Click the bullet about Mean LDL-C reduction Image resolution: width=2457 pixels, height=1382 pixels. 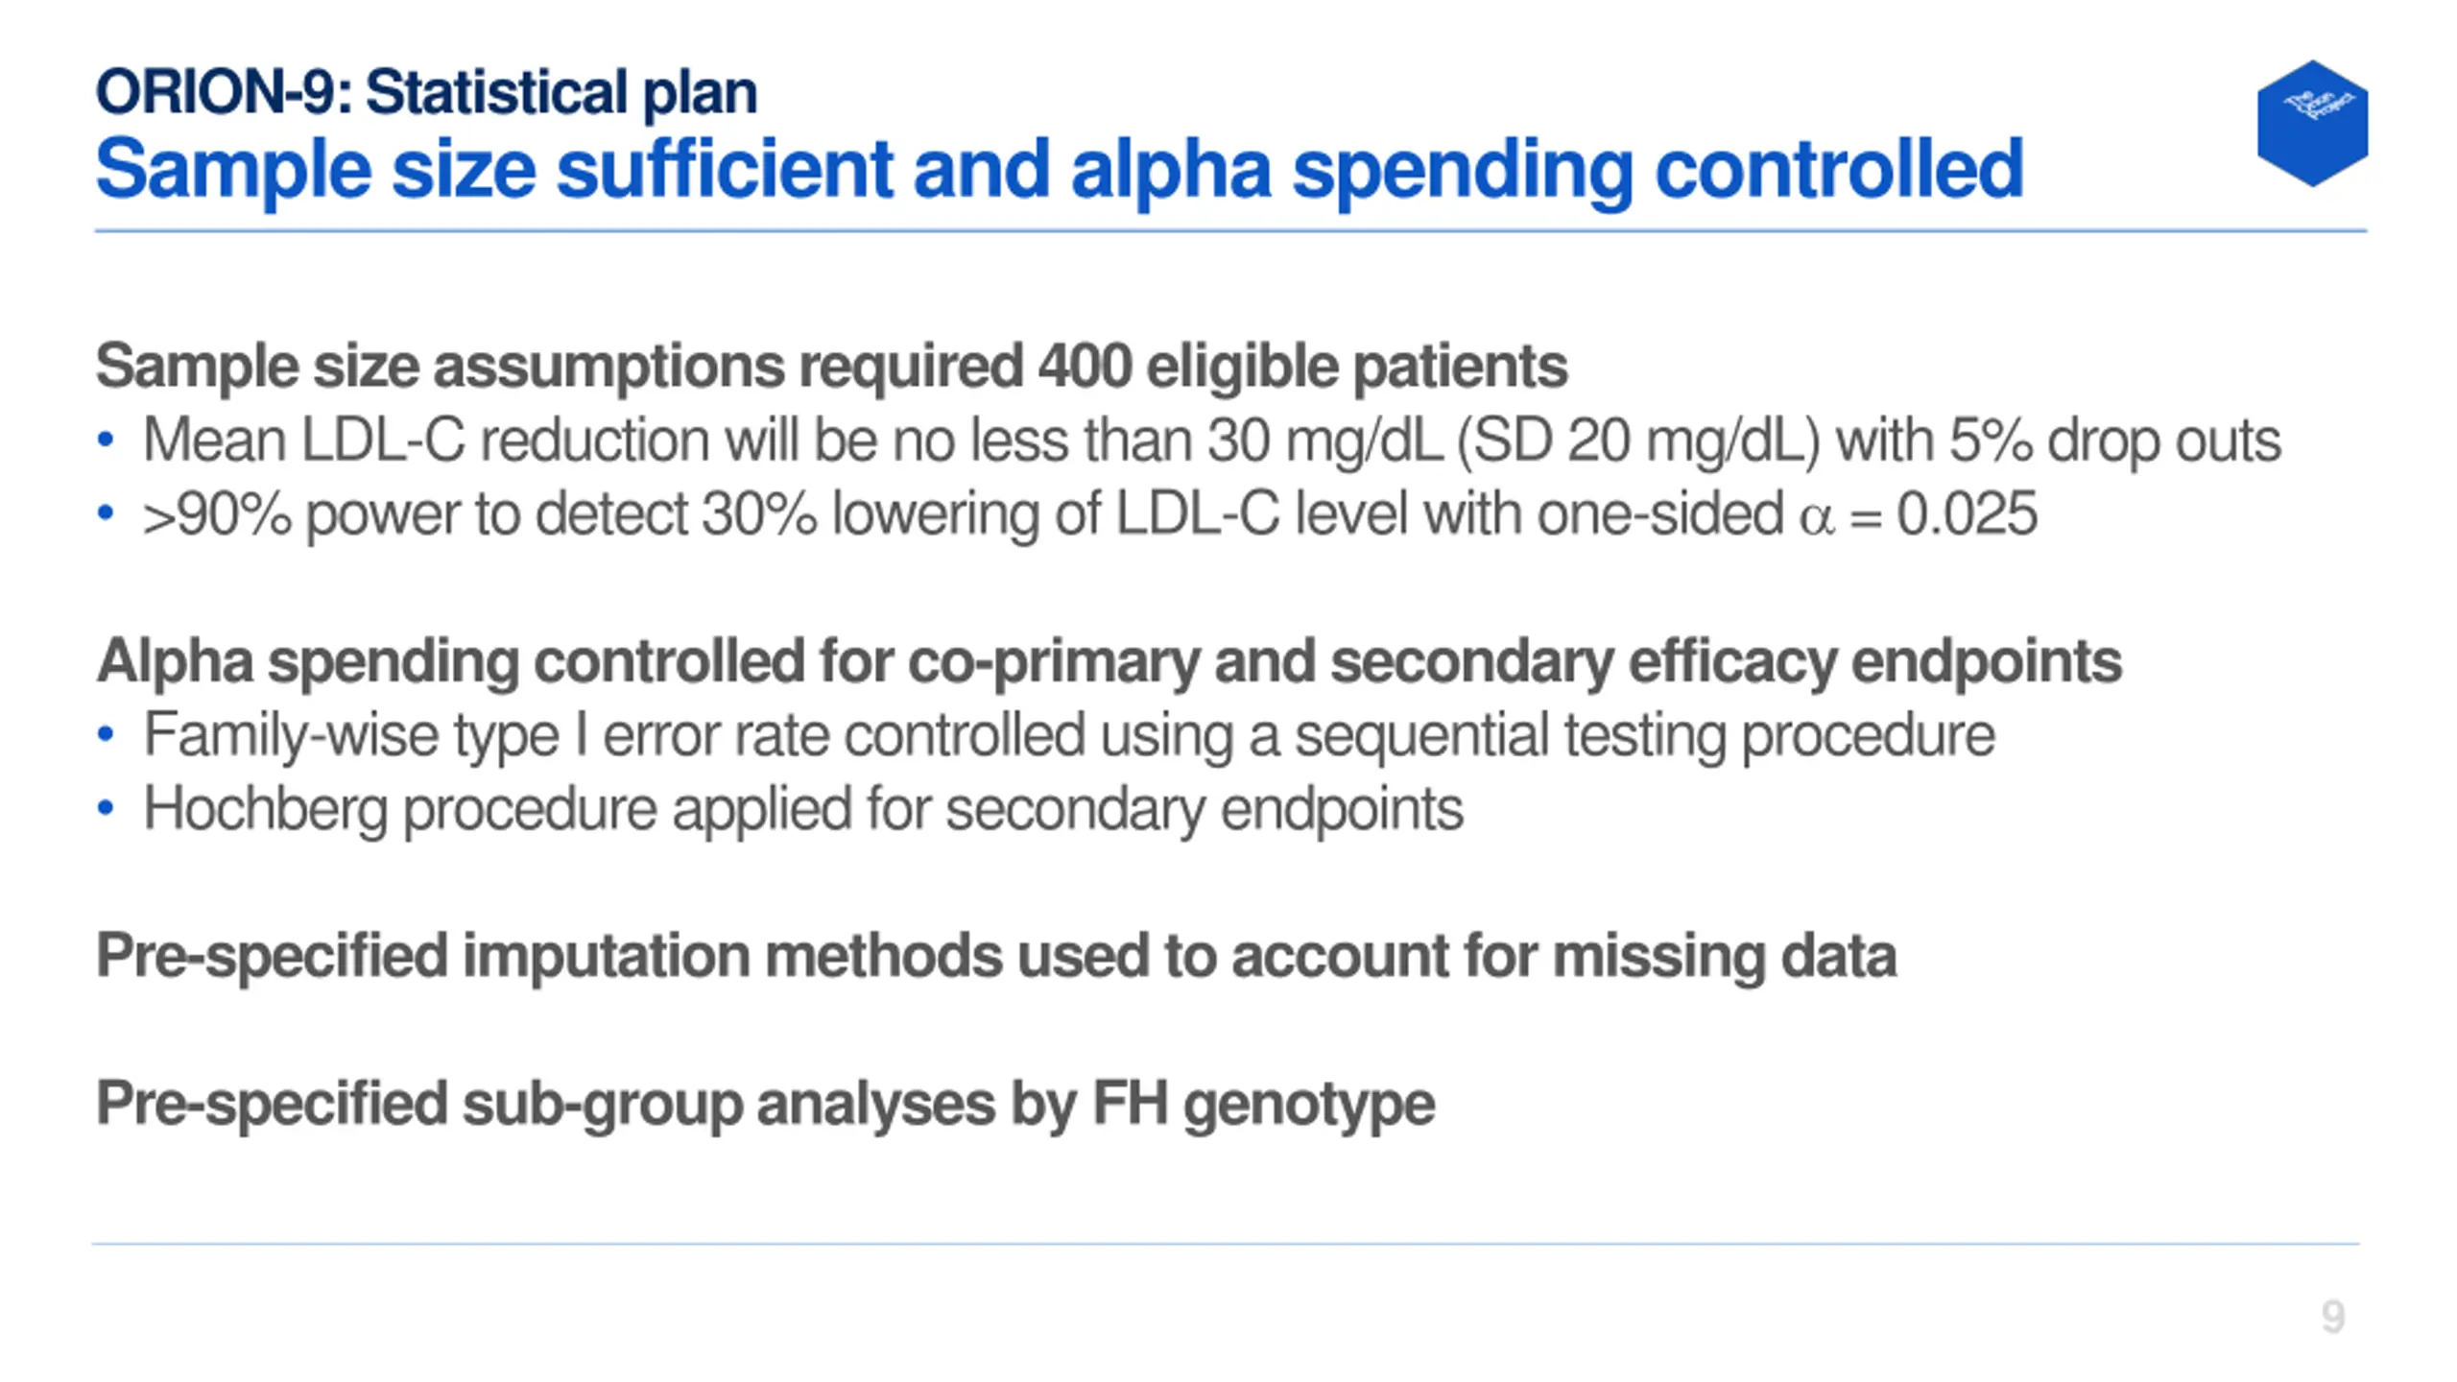[x=1212, y=441]
